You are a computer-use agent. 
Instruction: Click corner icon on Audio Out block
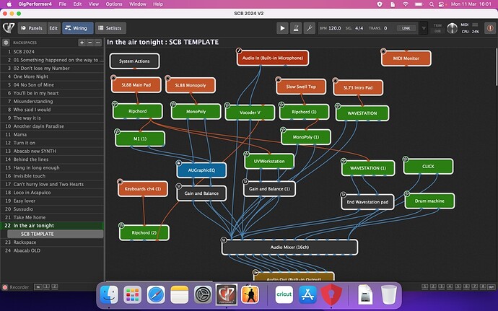(x=255, y=273)
